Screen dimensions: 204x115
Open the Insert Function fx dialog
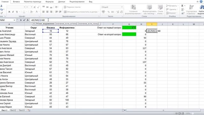click(x=28, y=20)
